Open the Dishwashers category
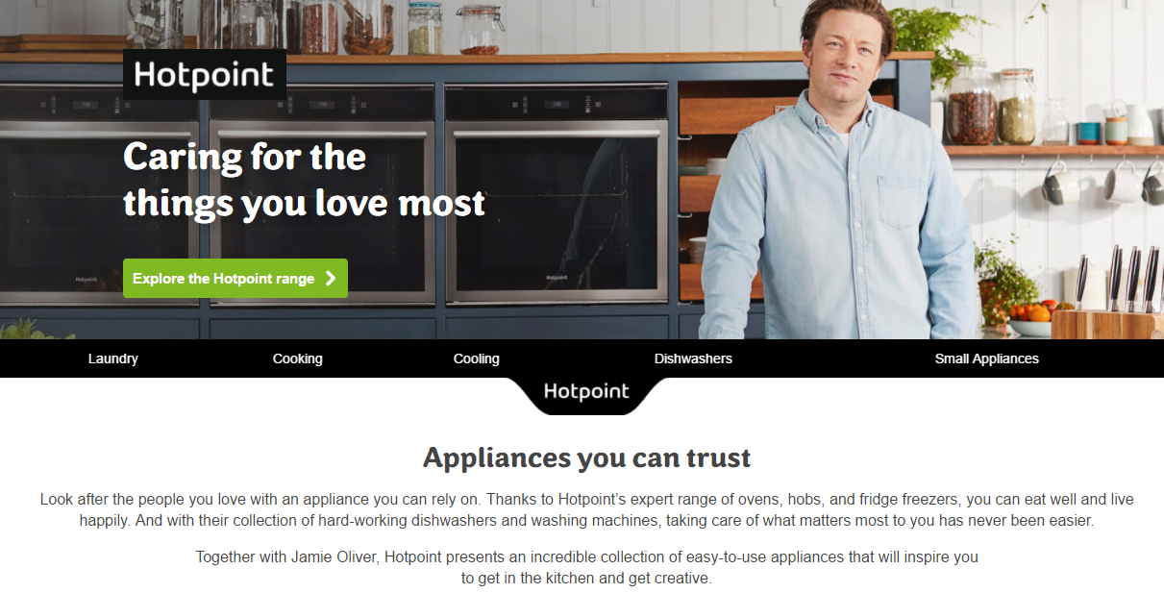The image size is (1164, 593). coord(693,358)
